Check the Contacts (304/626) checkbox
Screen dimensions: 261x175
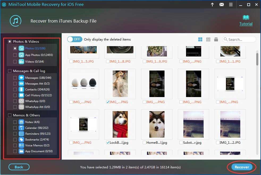15,89
